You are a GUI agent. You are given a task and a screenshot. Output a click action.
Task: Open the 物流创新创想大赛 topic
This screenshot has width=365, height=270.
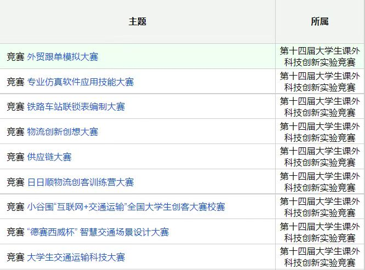coord(62,132)
